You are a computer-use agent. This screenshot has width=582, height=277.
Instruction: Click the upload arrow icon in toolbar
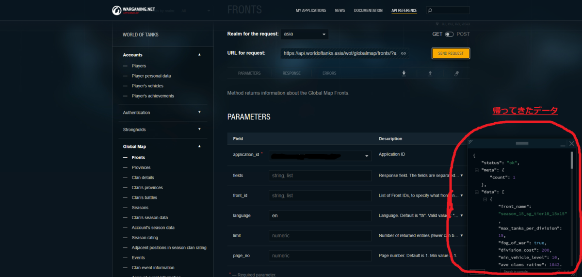pyautogui.click(x=430, y=73)
